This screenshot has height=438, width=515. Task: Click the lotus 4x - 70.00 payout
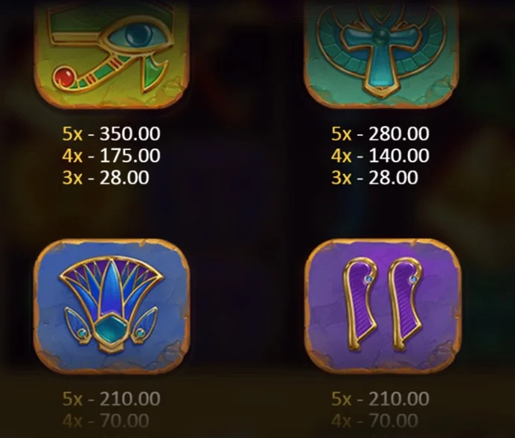[x=106, y=421]
